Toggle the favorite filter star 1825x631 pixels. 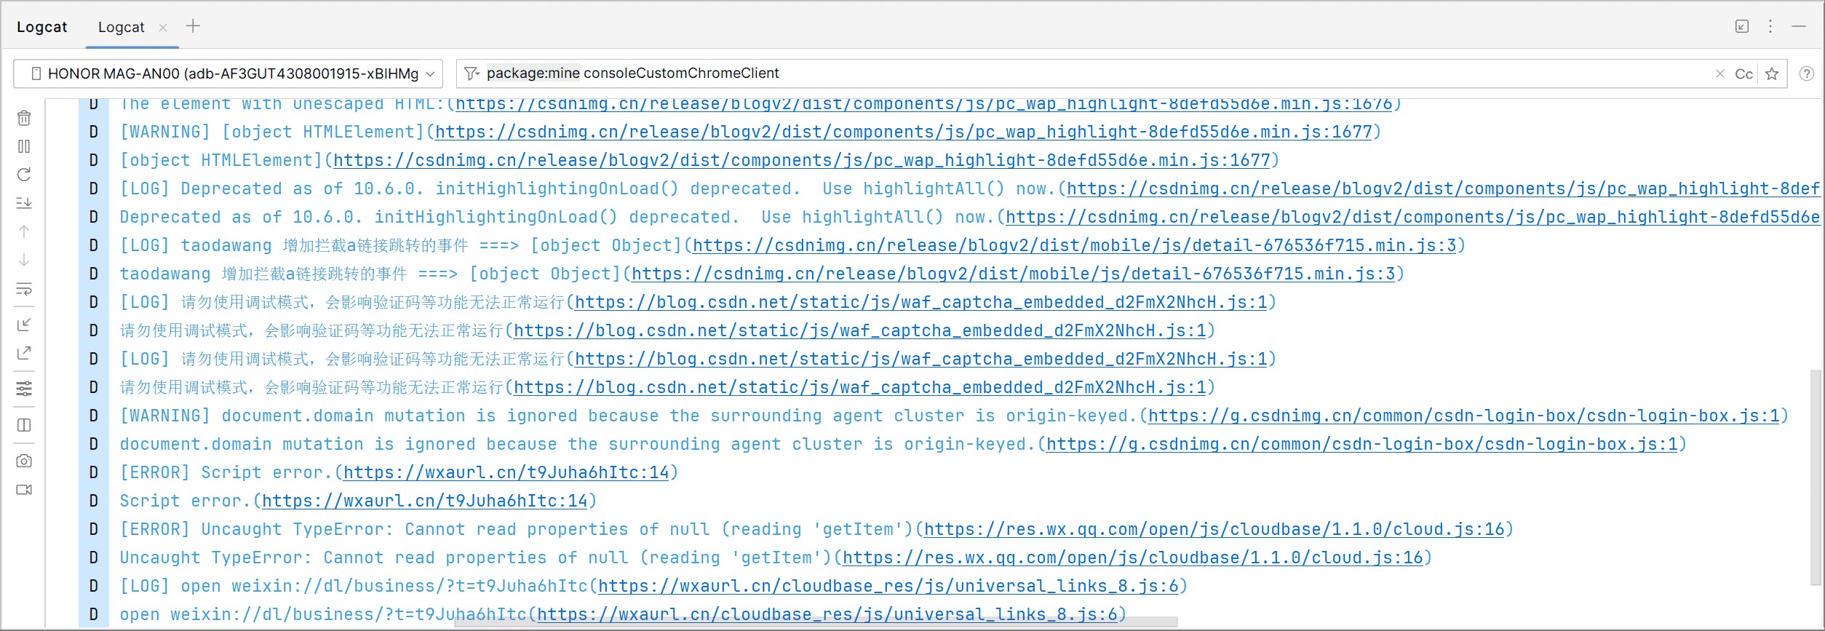[x=1772, y=74]
